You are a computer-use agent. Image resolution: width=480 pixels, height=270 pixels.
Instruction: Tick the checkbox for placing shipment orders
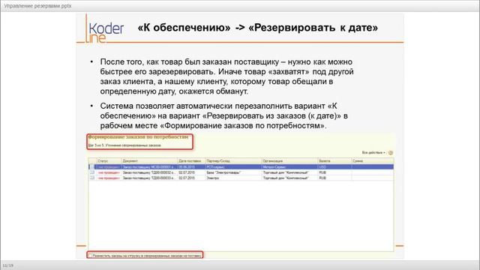point(90,255)
